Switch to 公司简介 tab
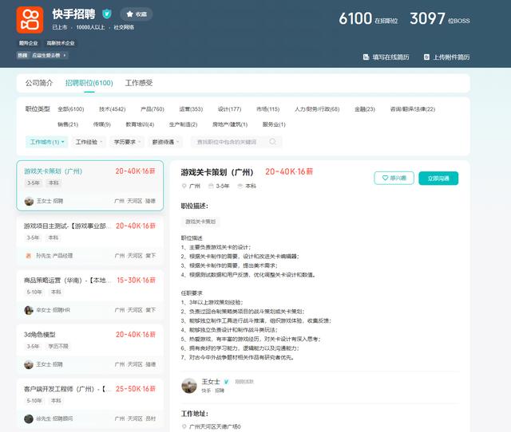This screenshot has width=511, height=432. [39, 83]
